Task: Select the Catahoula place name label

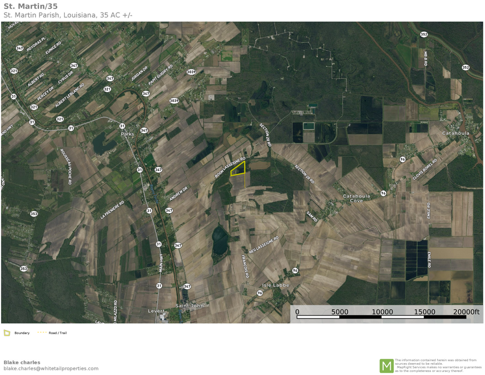Action: click(x=454, y=133)
